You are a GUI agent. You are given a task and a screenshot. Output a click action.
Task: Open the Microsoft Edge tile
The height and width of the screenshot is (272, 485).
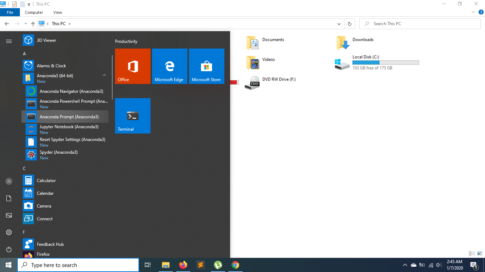[x=170, y=66]
